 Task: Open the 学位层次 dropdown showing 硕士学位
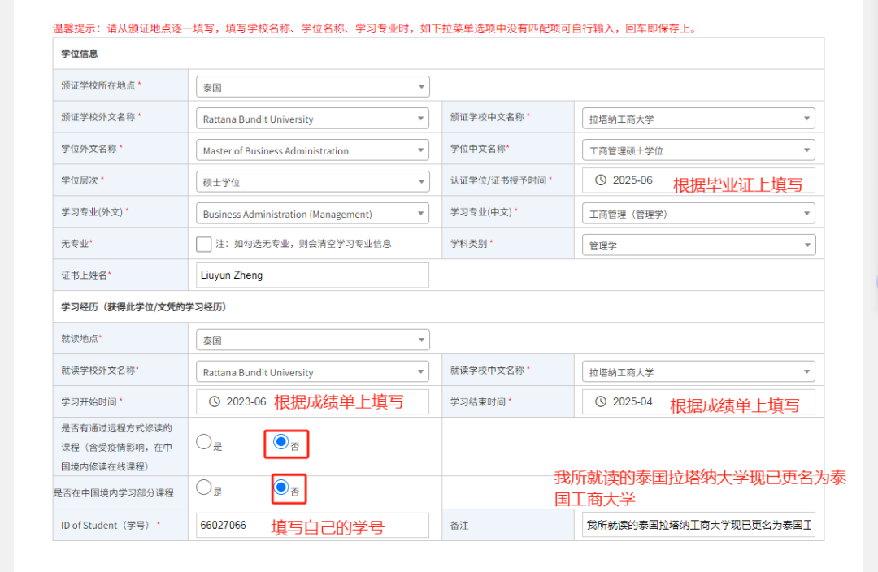[x=312, y=182]
